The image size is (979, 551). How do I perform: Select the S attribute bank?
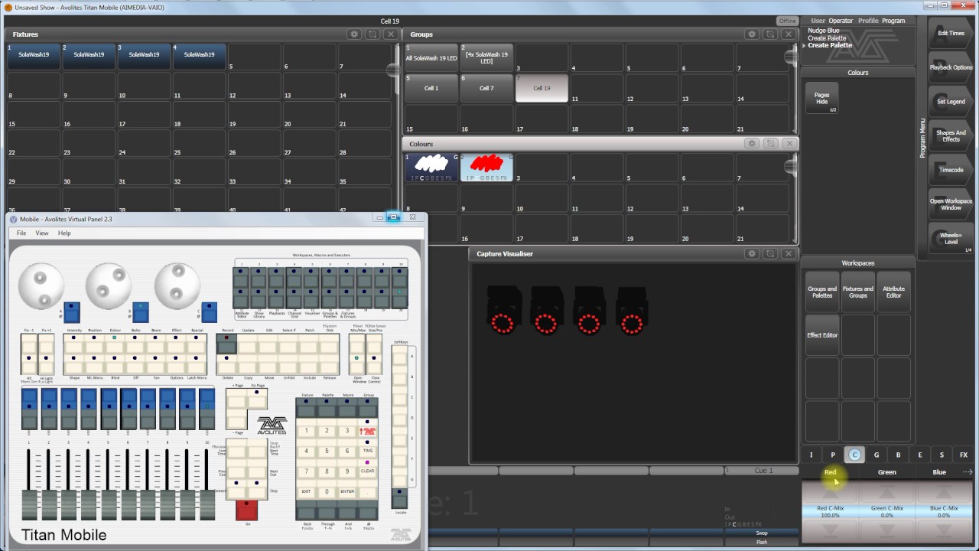(942, 455)
